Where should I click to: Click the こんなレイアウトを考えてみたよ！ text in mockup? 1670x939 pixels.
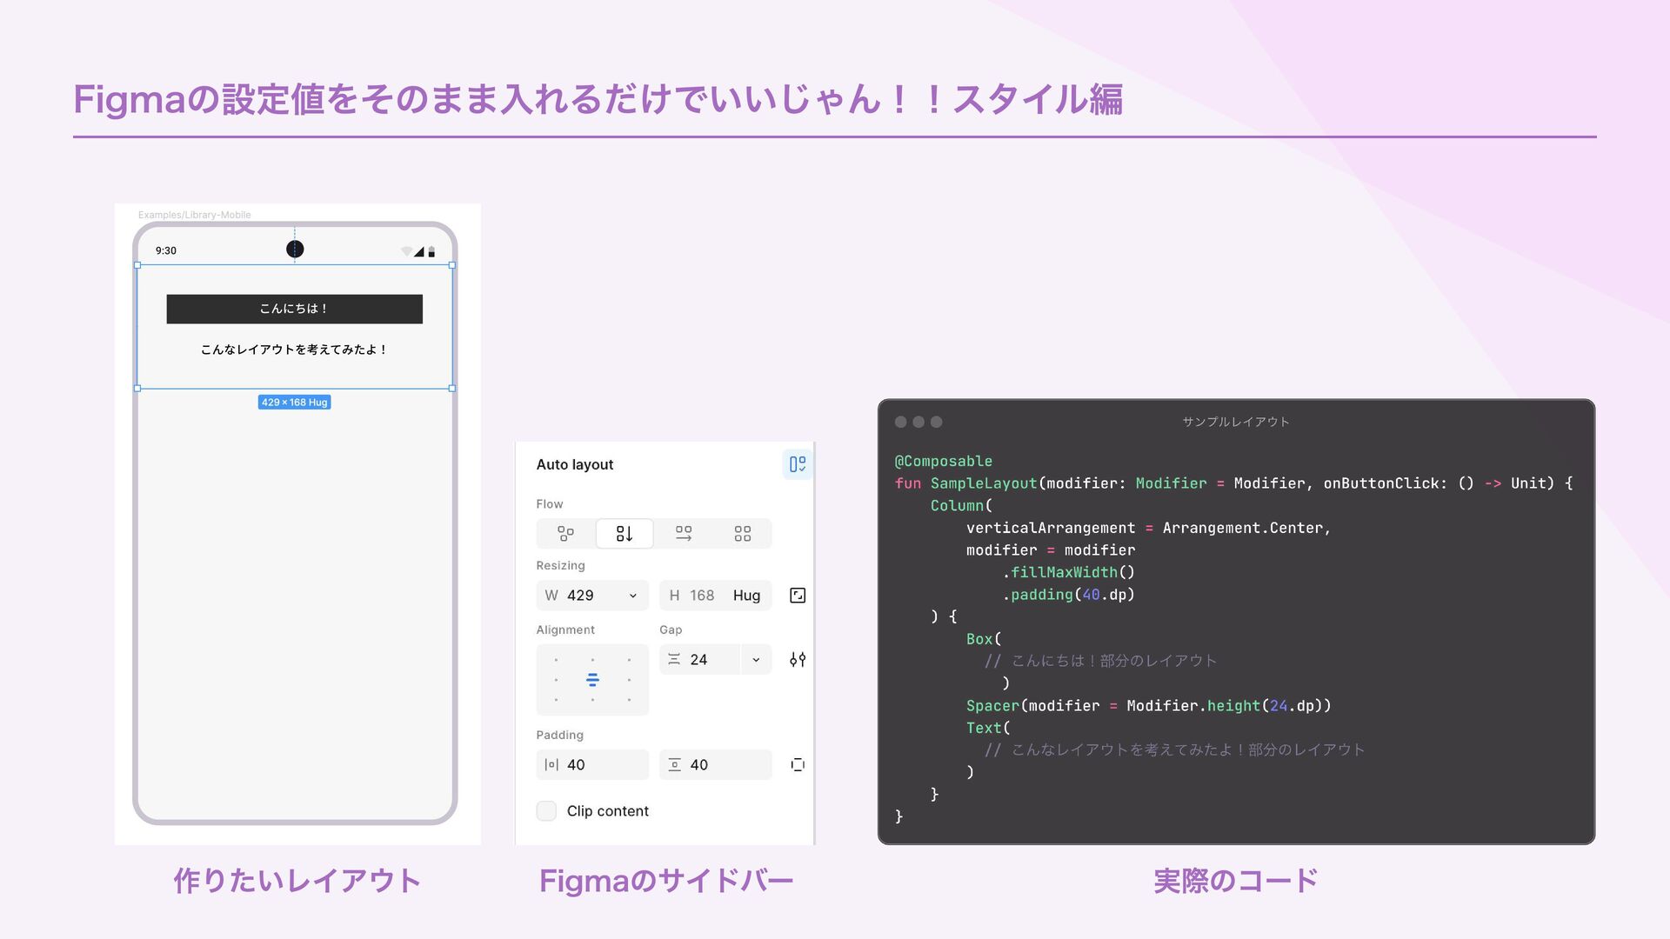[x=294, y=350]
